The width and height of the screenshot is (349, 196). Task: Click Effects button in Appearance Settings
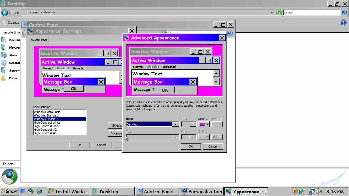(115, 125)
